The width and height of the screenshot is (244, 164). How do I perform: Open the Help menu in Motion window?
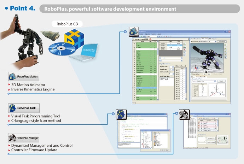[159, 34]
